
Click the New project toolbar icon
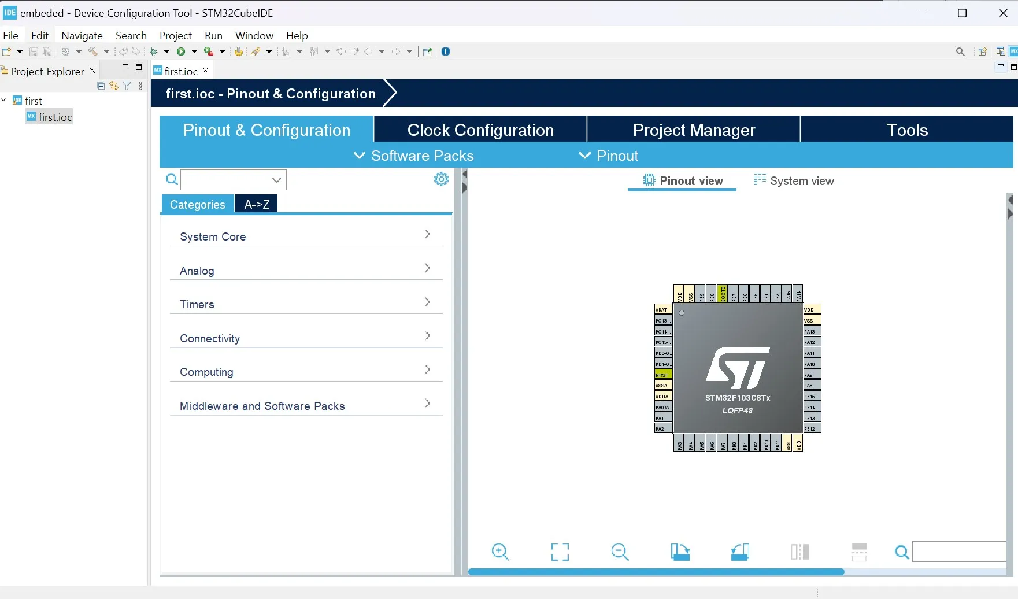click(6, 51)
